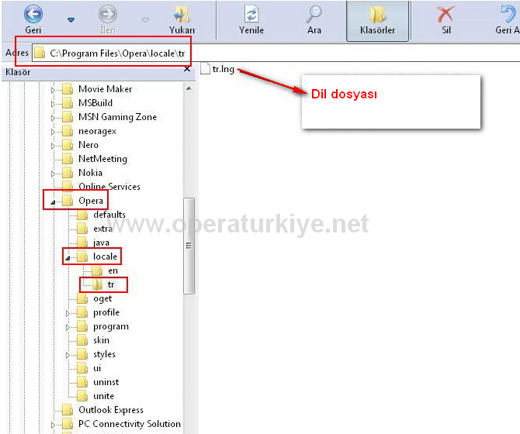Select the Online Services folder
The height and width of the screenshot is (434, 520).
101,187
